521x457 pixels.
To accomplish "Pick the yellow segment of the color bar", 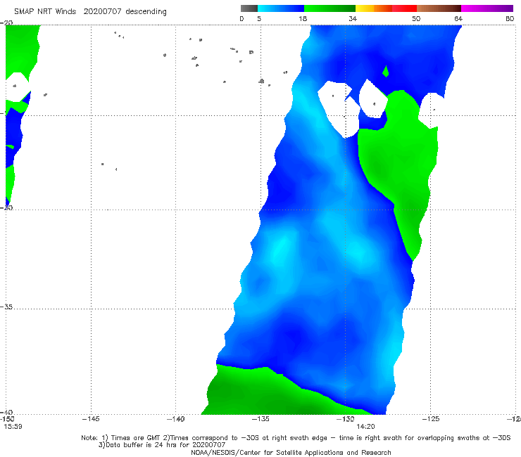I will [365, 8].
